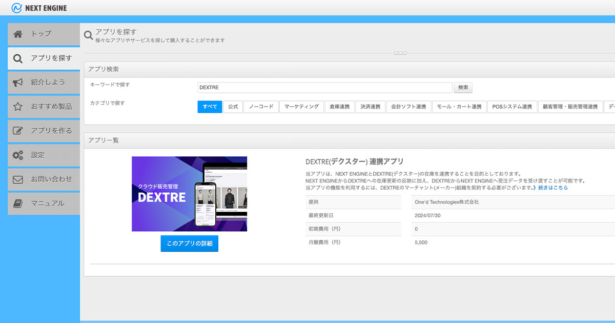Click the アプリ検索 panel heading

pyautogui.click(x=104, y=69)
